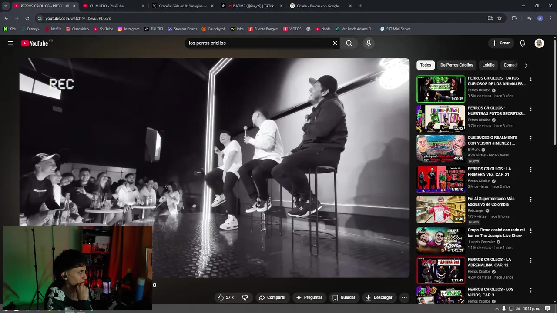Open the YouTube notifications bell
557x313 pixels.
pos(523,43)
